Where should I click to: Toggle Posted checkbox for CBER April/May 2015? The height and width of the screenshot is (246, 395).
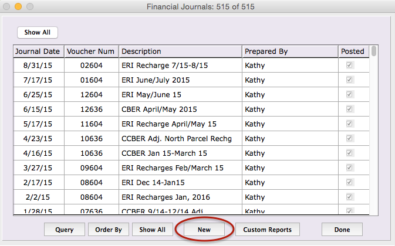coord(350,109)
